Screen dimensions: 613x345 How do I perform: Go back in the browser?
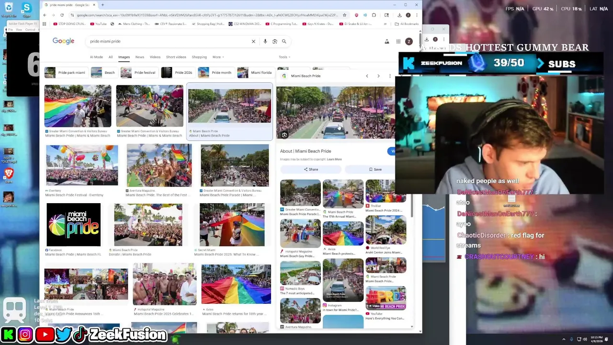coord(45,15)
